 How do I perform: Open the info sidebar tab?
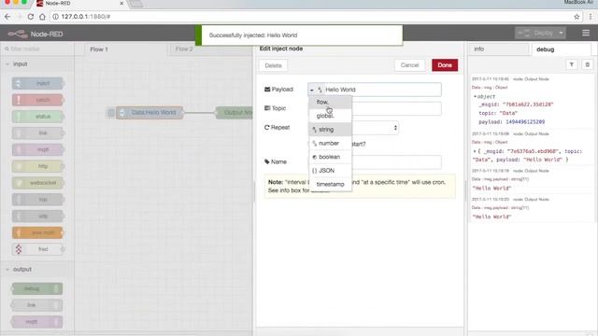coord(499,49)
